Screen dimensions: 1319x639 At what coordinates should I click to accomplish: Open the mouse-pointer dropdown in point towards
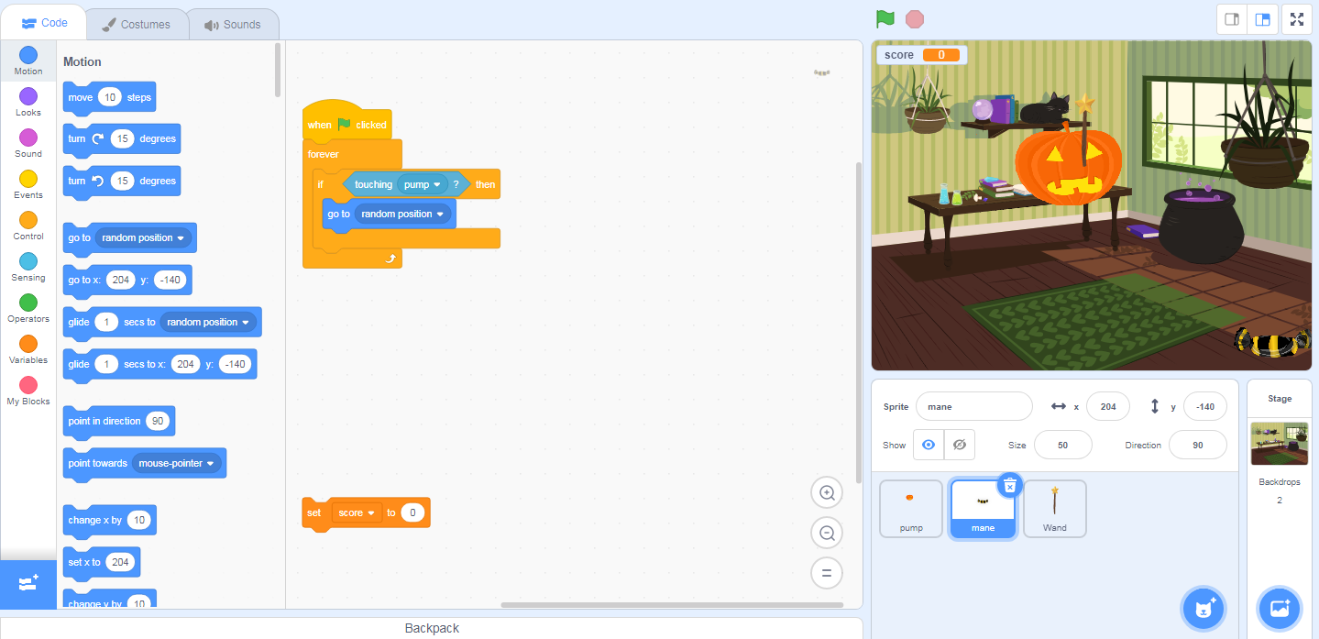[x=177, y=463]
